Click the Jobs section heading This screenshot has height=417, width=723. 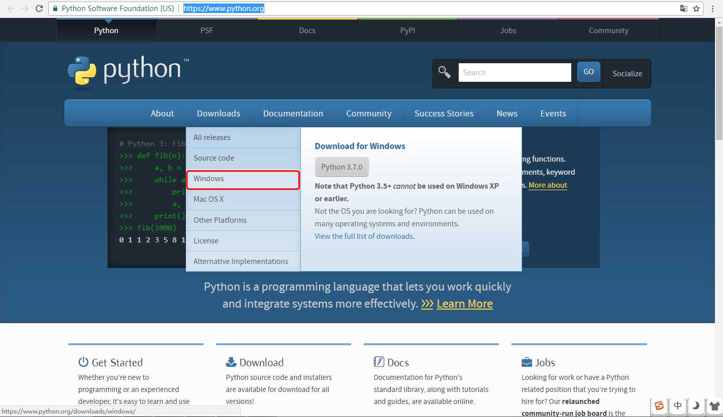coord(545,362)
